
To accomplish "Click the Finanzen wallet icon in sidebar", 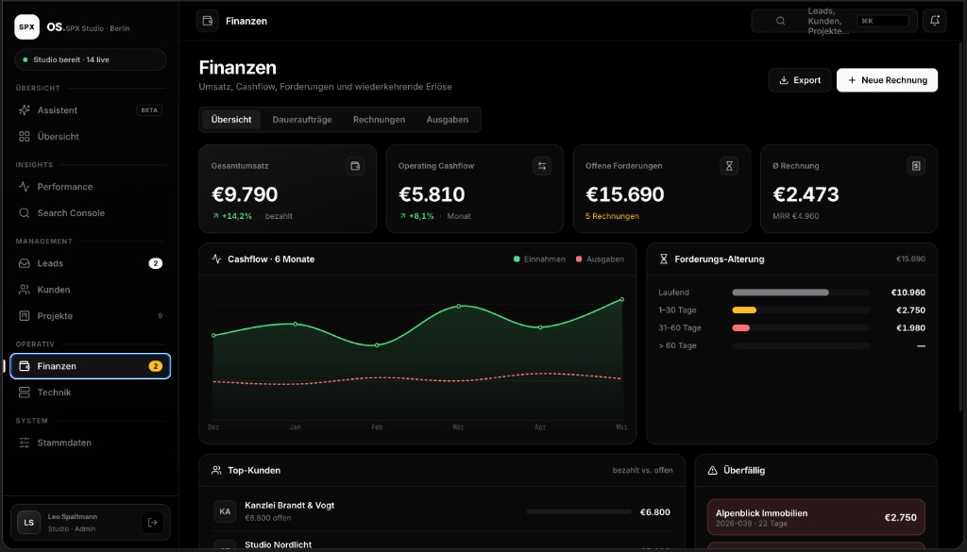I will pos(24,366).
